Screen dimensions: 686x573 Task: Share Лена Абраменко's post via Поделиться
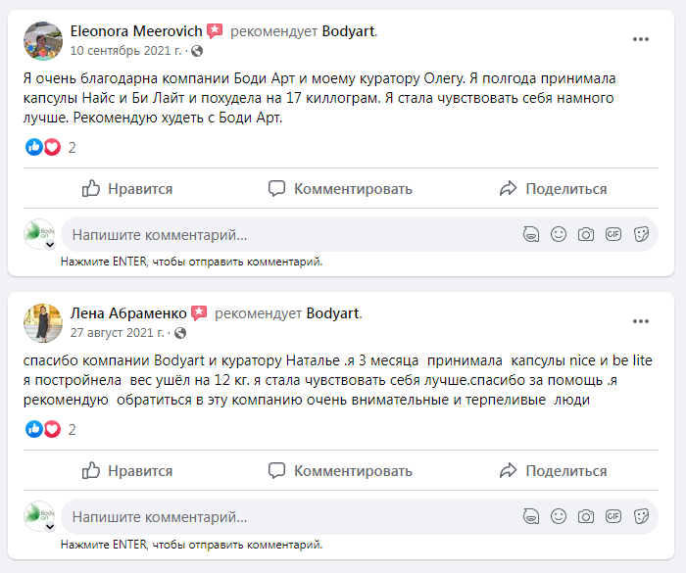point(553,470)
